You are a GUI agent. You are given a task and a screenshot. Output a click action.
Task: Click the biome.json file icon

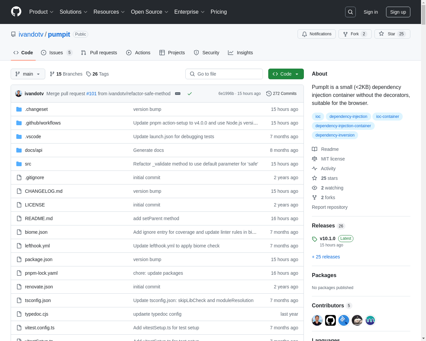(x=19, y=232)
